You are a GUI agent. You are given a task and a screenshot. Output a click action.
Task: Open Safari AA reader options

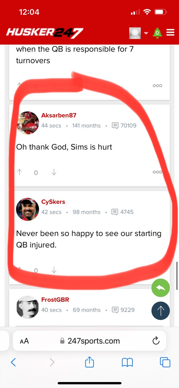tap(24, 341)
